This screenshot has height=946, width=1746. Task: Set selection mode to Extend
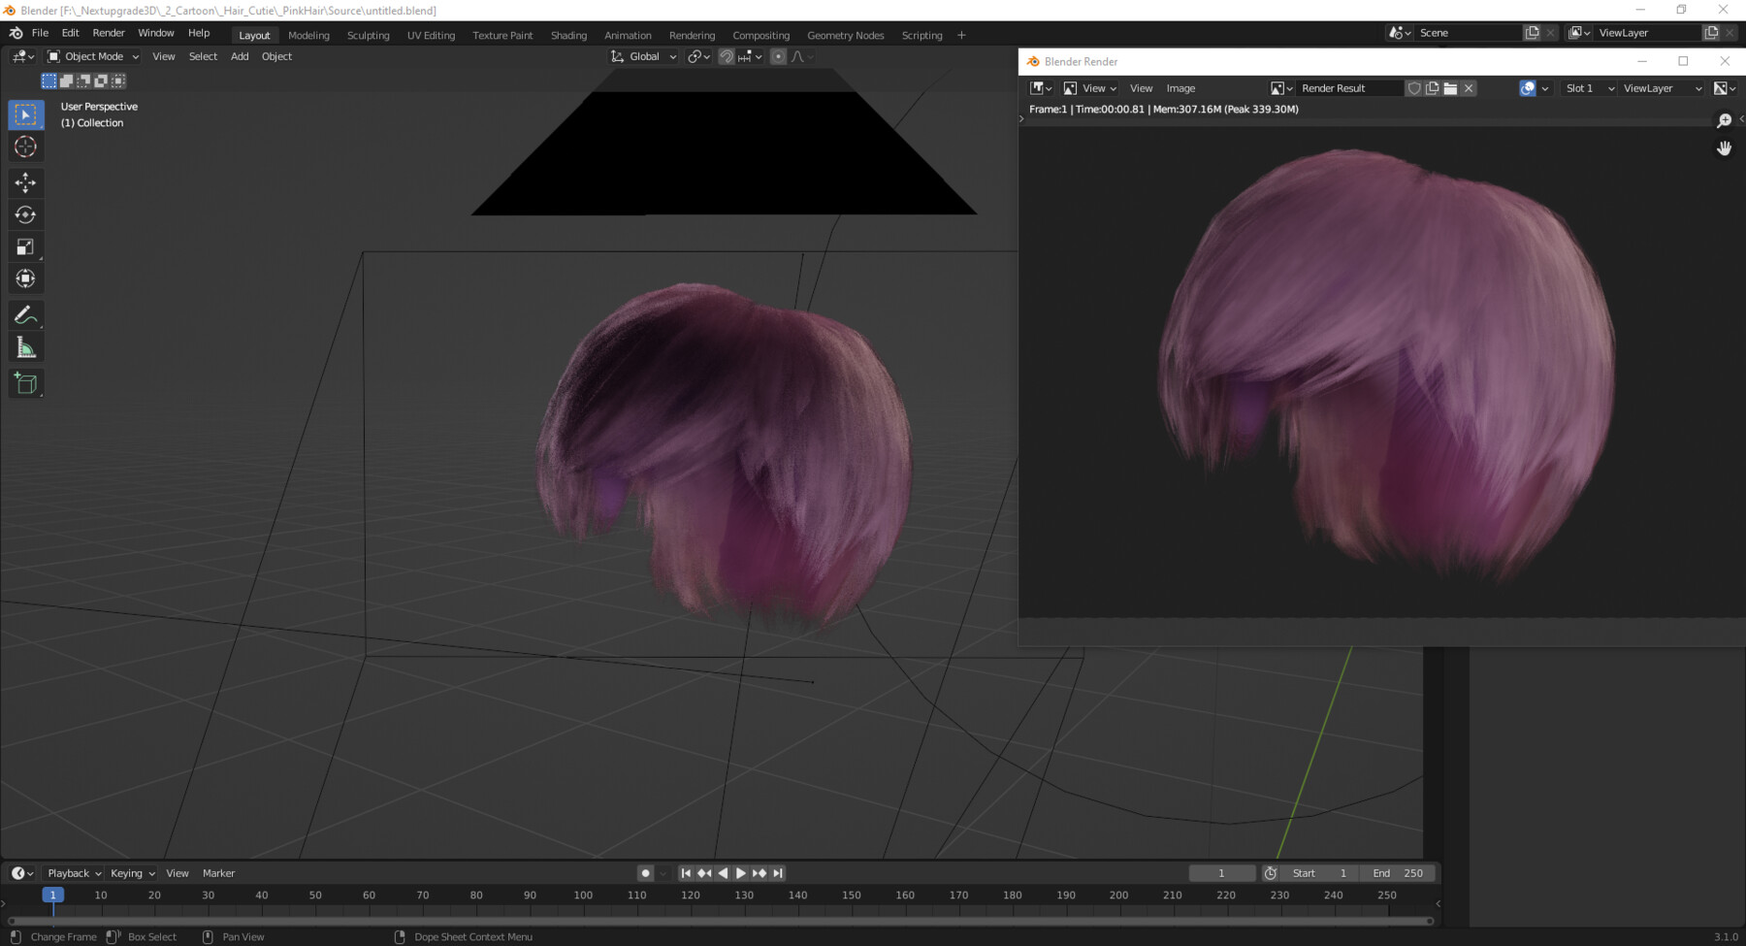pos(66,81)
